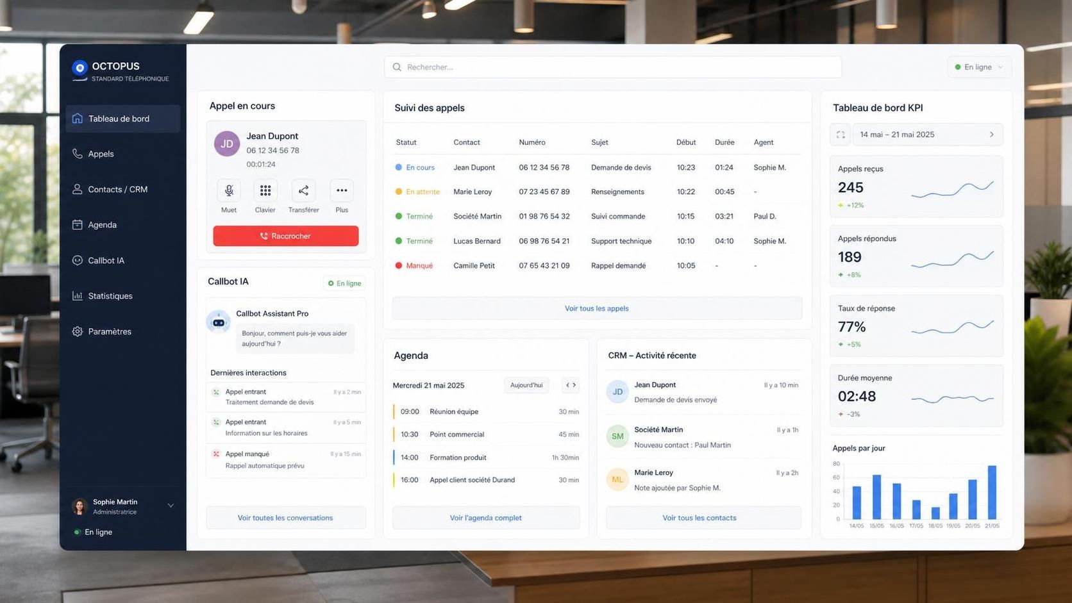Click the Point commercial agenda entry
The width and height of the screenshot is (1072, 603).
point(486,434)
